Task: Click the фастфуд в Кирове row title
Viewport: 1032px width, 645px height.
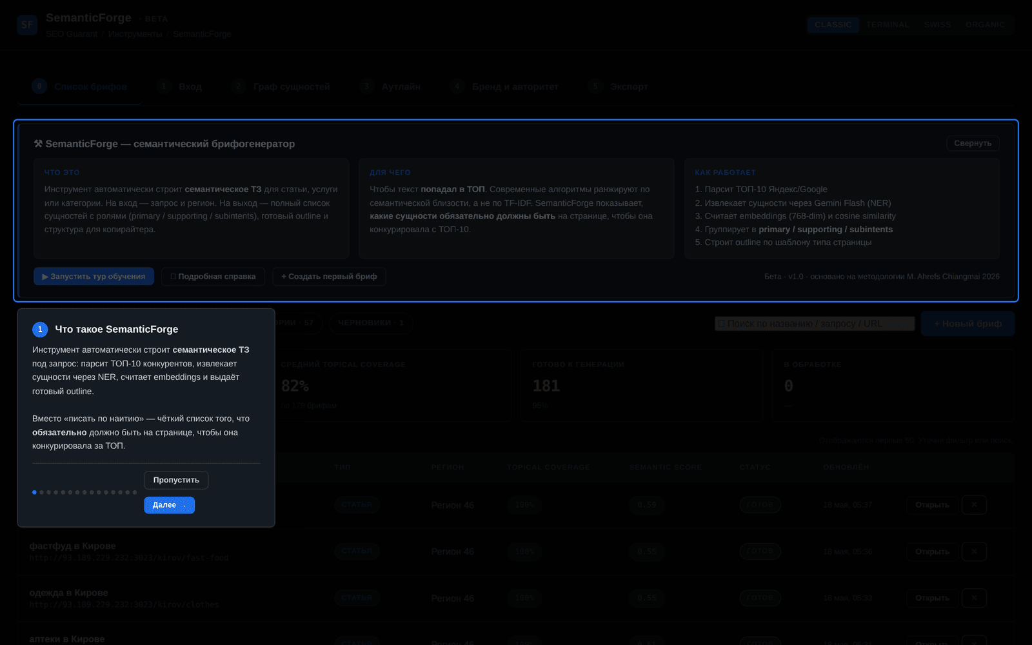Action: (x=72, y=546)
